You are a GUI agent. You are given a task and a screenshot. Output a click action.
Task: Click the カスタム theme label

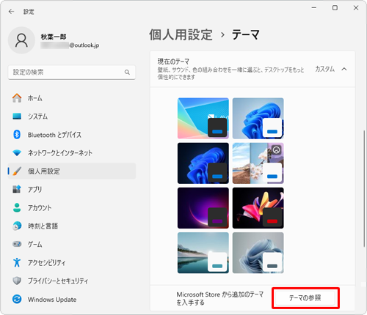pyautogui.click(x=324, y=69)
